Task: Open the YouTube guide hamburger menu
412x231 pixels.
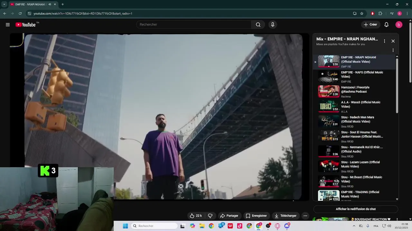Action: pos(8,25)
